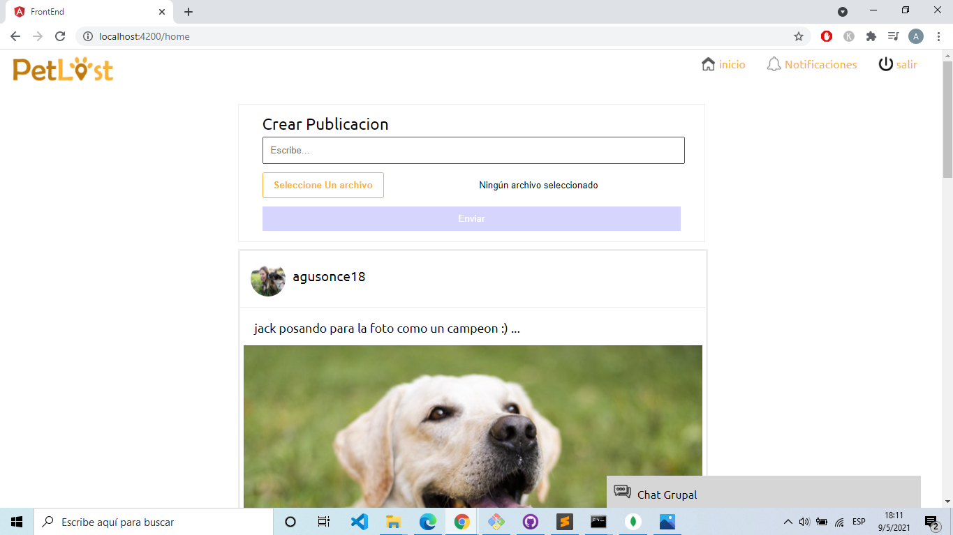This screenshot has height=535, width=953.
Task: Click the salir power icon
Action: [885, 64]
